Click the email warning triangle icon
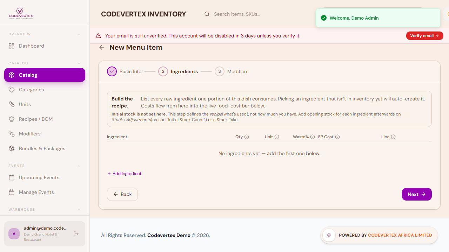Image resolution: width=449 pixels, height=252 pixels. pyautogui.click(x=98, y=36)
